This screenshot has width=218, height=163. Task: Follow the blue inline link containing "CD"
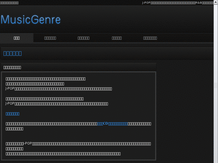click(112, 124)
